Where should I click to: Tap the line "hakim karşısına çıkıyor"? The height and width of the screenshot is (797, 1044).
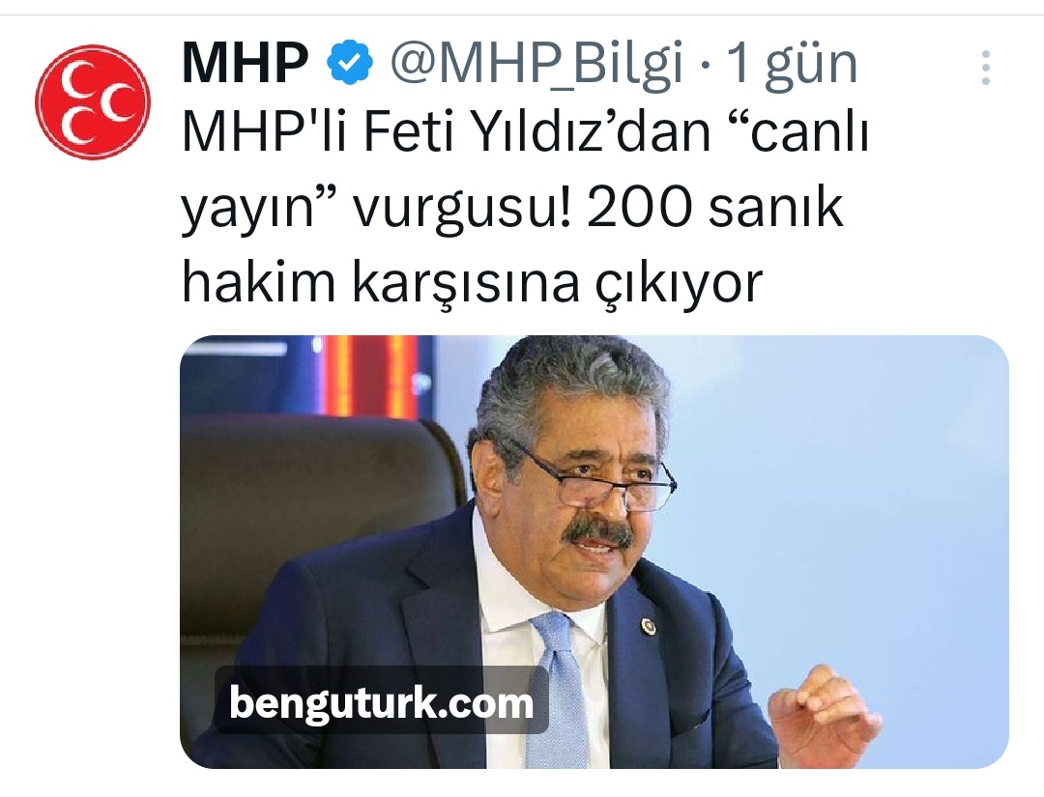[472, 283]
